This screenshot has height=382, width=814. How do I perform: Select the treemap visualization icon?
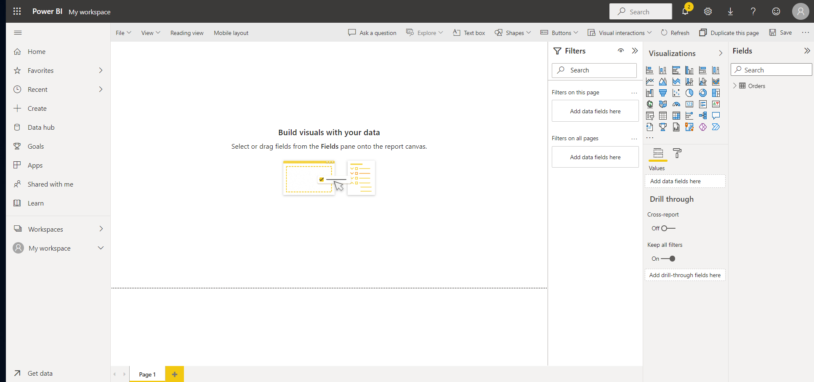tap(716, 93)
